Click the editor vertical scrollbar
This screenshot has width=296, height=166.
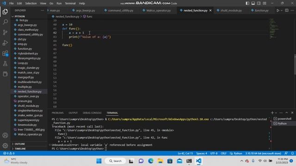pyautogui.click(x=295, y=65)
